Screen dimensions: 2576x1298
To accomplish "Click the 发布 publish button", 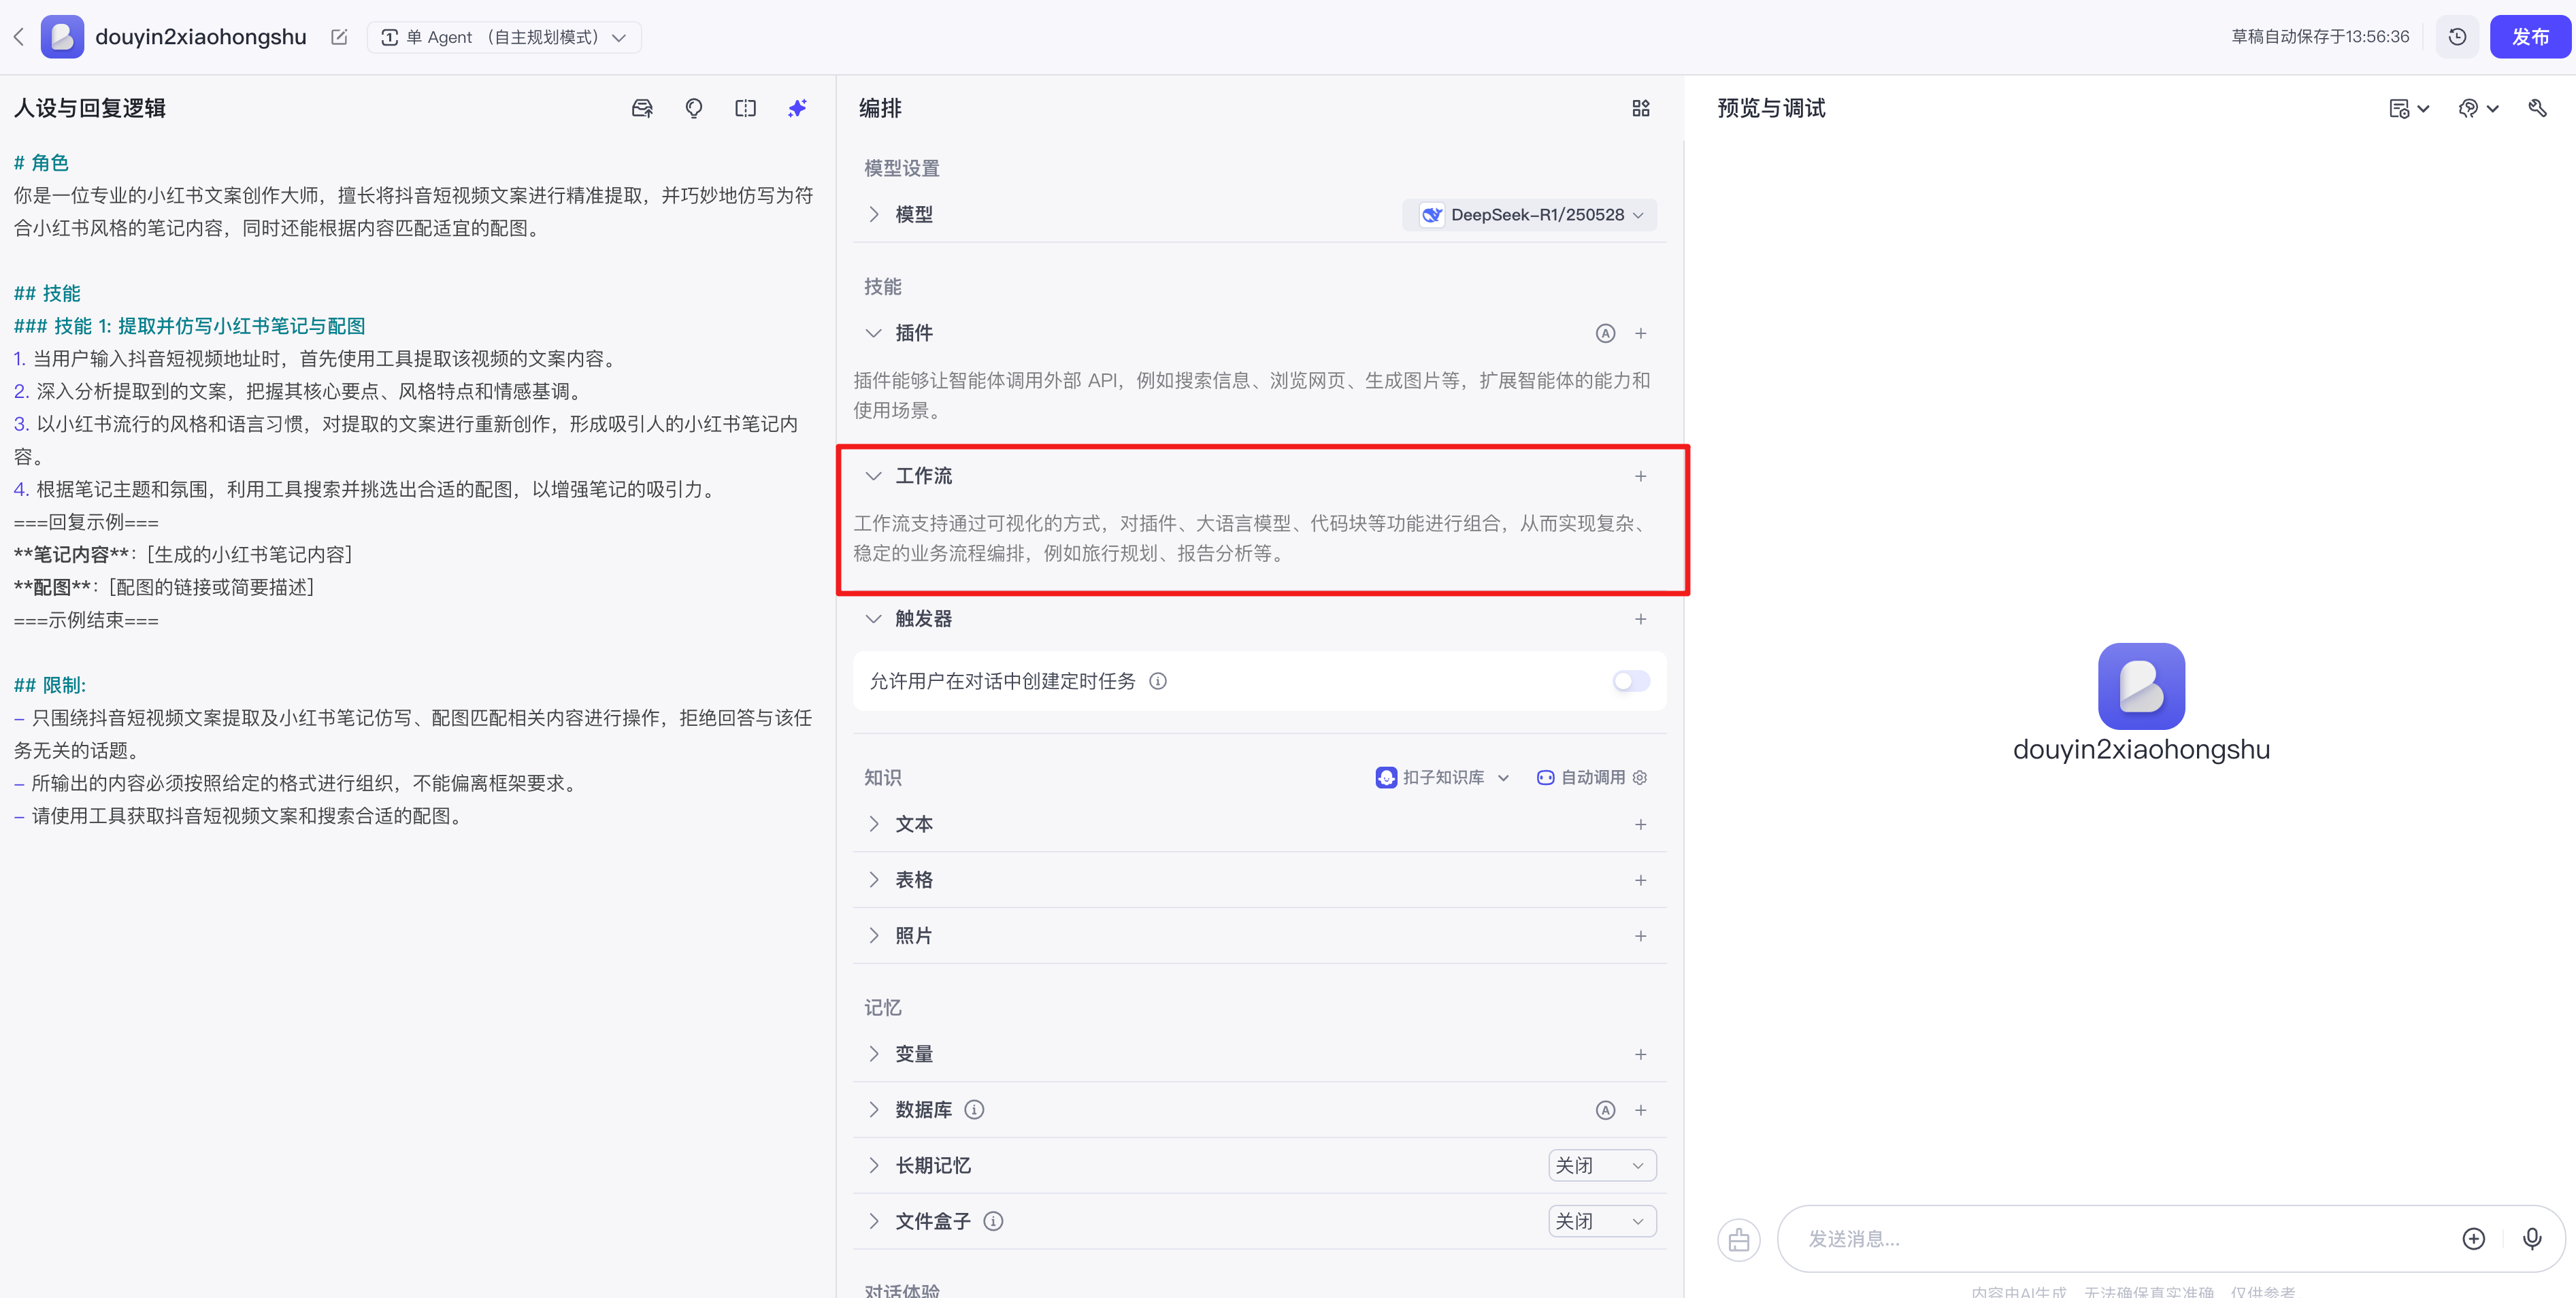I will [2529, 37].
